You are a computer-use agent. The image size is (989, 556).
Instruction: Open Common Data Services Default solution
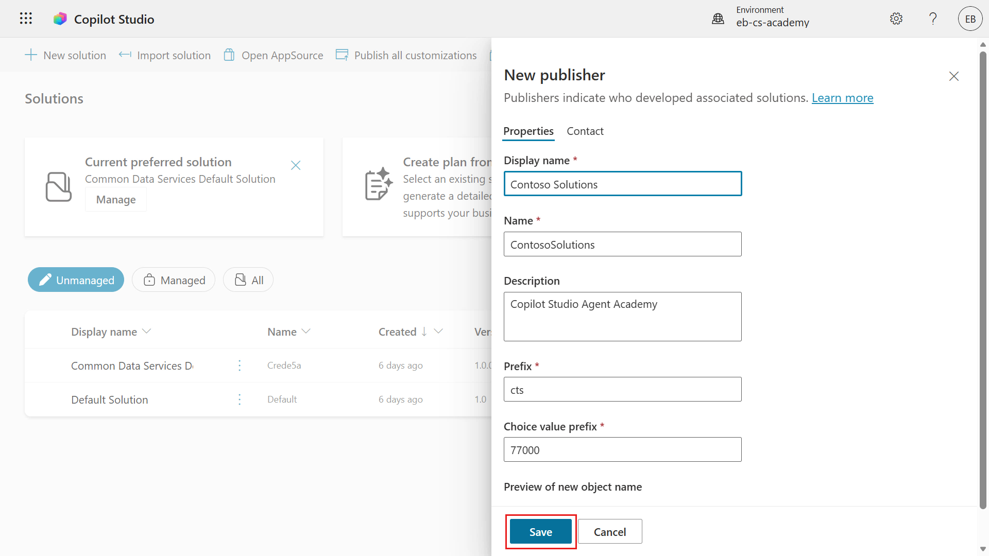click(x=132, y=366)
